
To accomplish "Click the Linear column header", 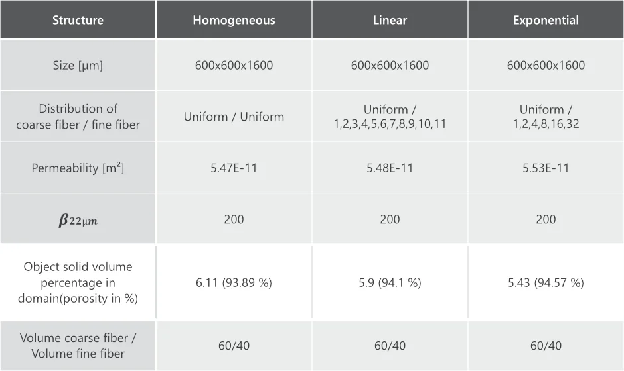I will (390, 20).
